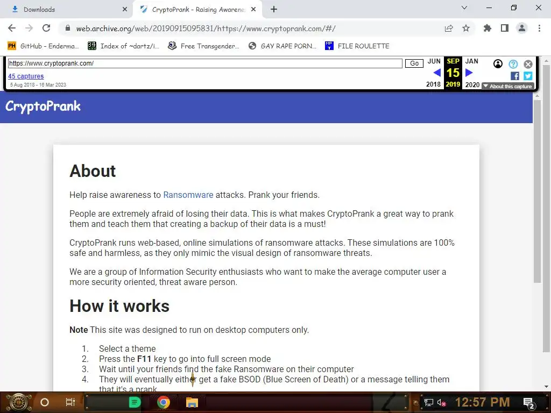
Task: Share capture on Facebook
Action: pos(515,76)
